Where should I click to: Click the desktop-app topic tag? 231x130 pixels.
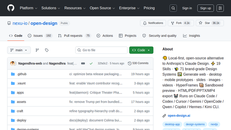(x=172, y=124)
